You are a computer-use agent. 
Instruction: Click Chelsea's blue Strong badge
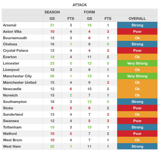pyautogui.click(x=137, y=44)
